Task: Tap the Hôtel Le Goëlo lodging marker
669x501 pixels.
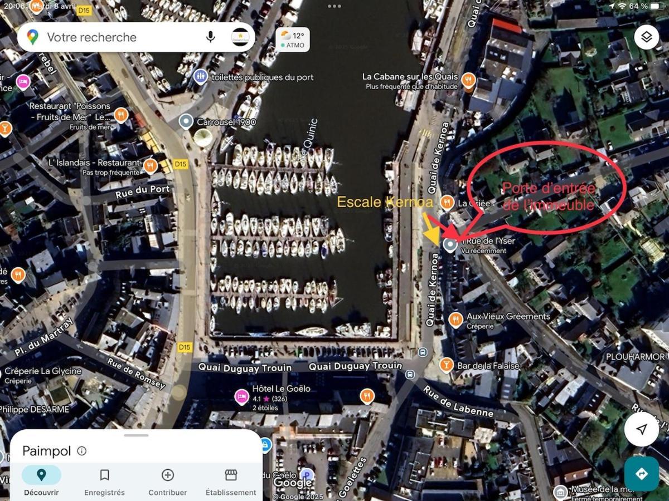Action: click(x=241, y=396)
